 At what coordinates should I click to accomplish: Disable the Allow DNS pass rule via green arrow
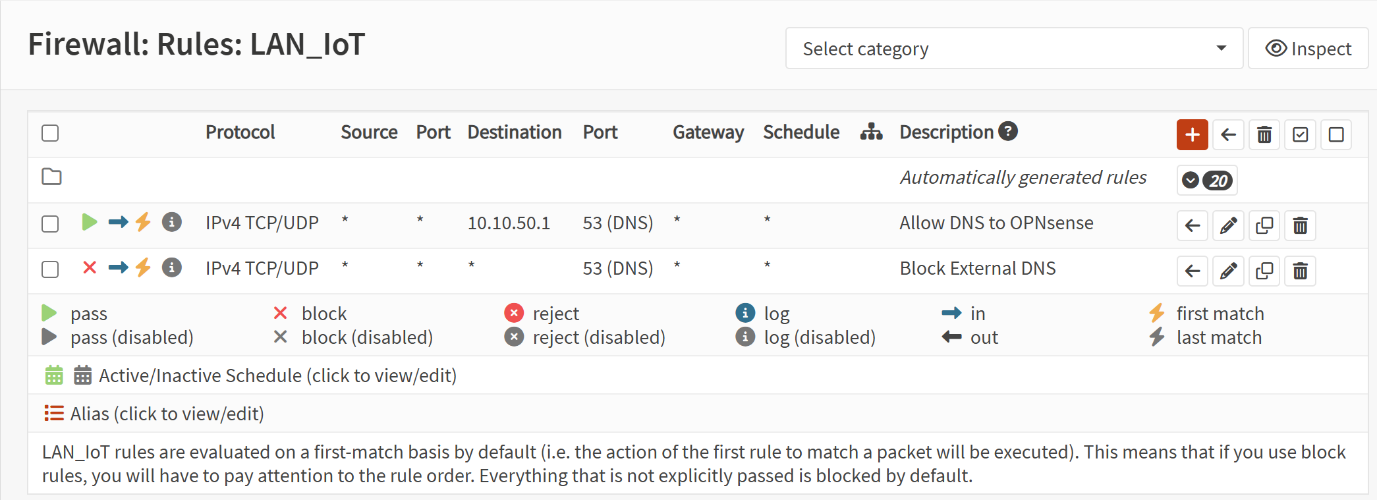pos(90,222)
